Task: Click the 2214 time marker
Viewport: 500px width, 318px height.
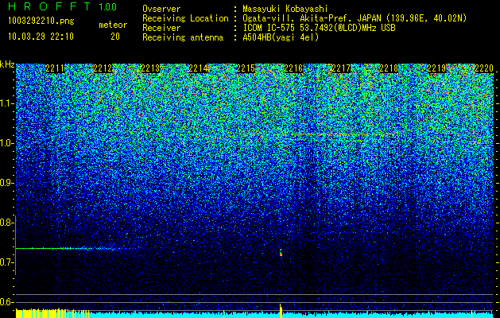Action: pos(198,68)
